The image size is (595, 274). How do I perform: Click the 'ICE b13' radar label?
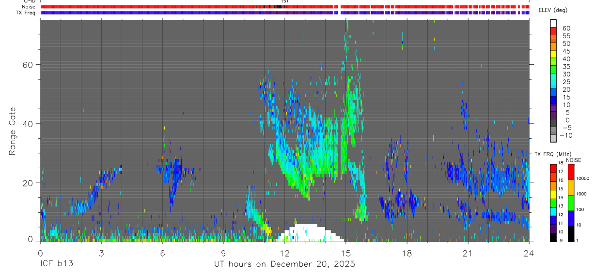pyautogui.click(x=58, y=264)
